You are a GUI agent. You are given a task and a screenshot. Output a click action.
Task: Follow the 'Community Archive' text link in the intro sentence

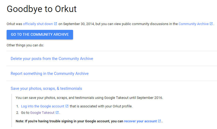[193, 24]
